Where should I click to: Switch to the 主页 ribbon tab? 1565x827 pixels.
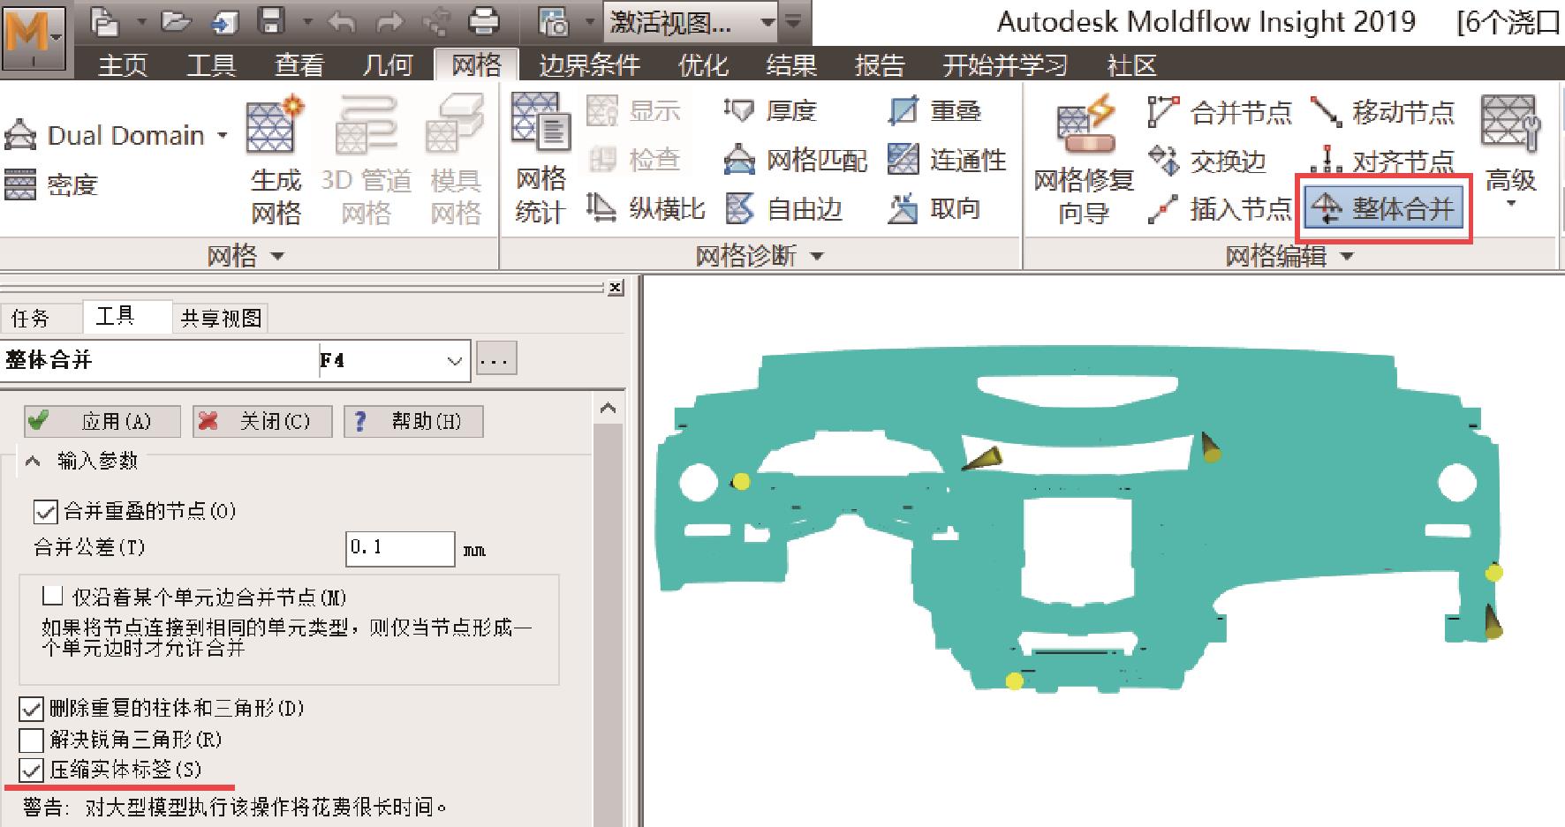(122, 64)
